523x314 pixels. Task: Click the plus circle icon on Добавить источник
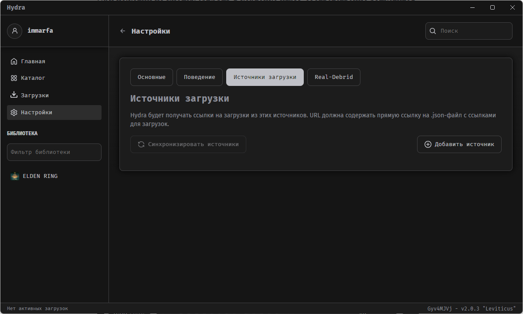click(x=428, y=144)
